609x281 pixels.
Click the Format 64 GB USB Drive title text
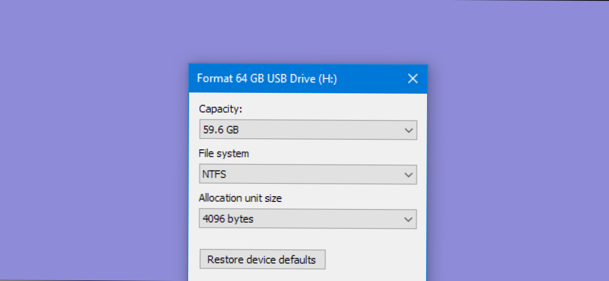[267, 79]
